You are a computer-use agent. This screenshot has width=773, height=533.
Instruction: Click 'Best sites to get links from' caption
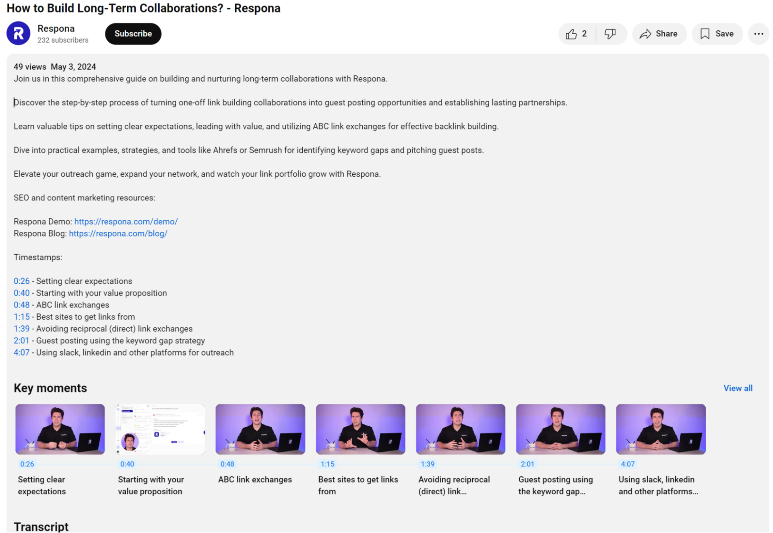(x=358, y=486)
